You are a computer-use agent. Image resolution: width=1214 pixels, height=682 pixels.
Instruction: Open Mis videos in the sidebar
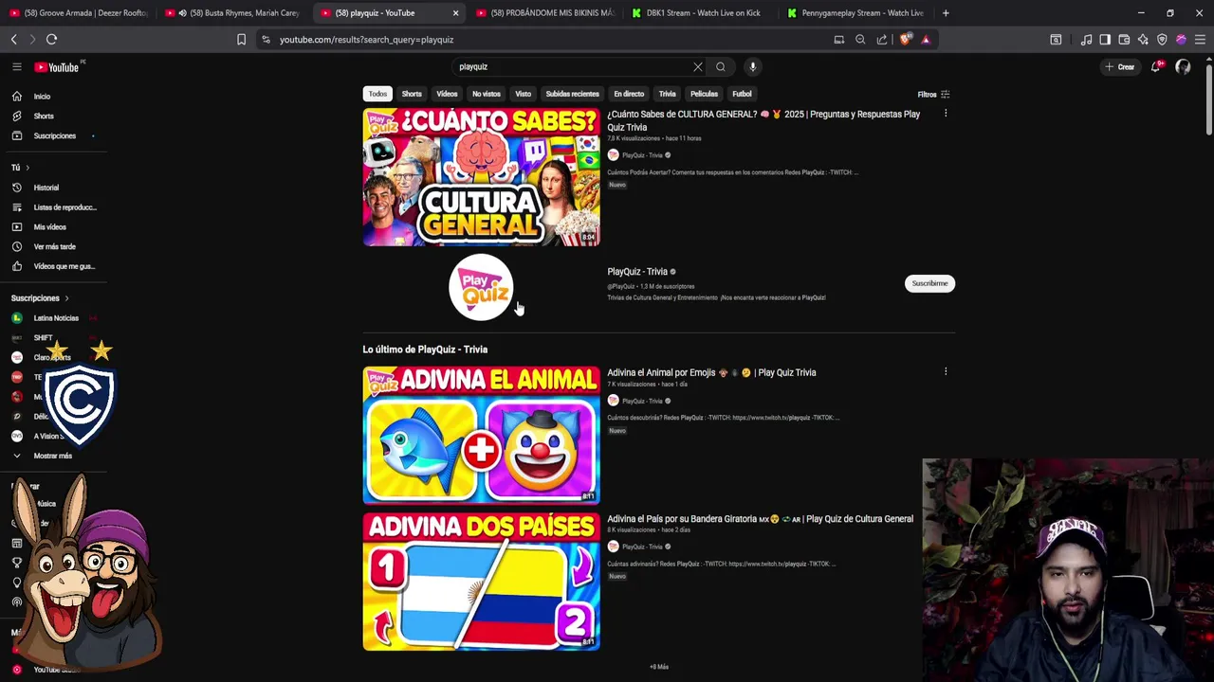[x=49, y=227]
